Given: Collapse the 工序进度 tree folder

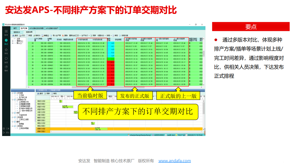Looking at the screenshot, I should 12,117.
